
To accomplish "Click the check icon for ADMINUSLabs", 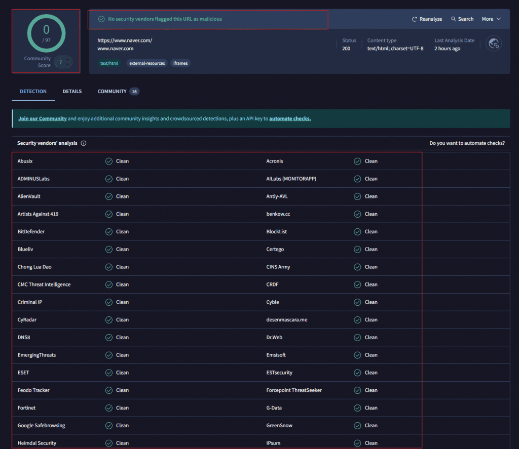I will 109,179.
